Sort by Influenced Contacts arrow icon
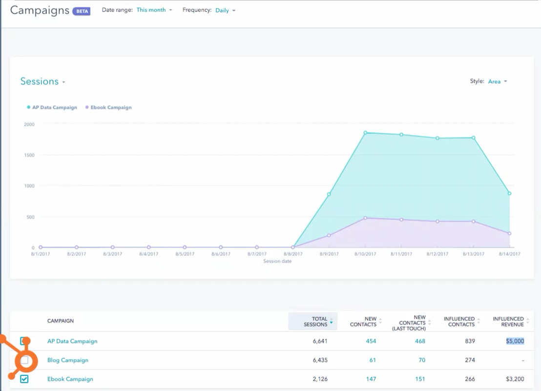 pos(478,322)
